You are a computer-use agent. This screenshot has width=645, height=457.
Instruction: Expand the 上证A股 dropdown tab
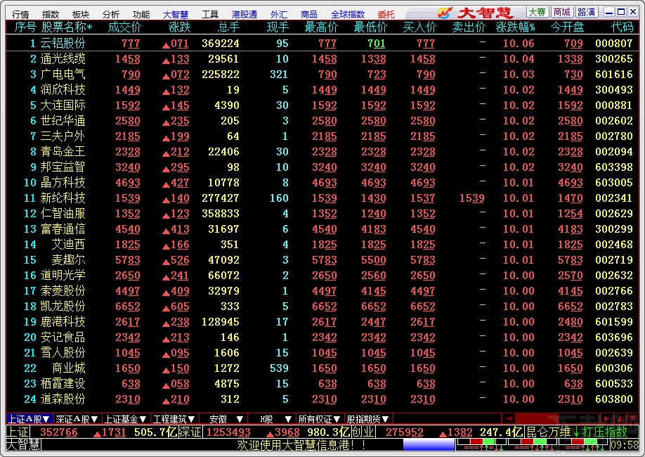pyautogui.click(x=29, y=419)
